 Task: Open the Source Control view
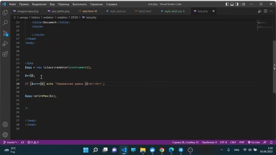[5, 33]
